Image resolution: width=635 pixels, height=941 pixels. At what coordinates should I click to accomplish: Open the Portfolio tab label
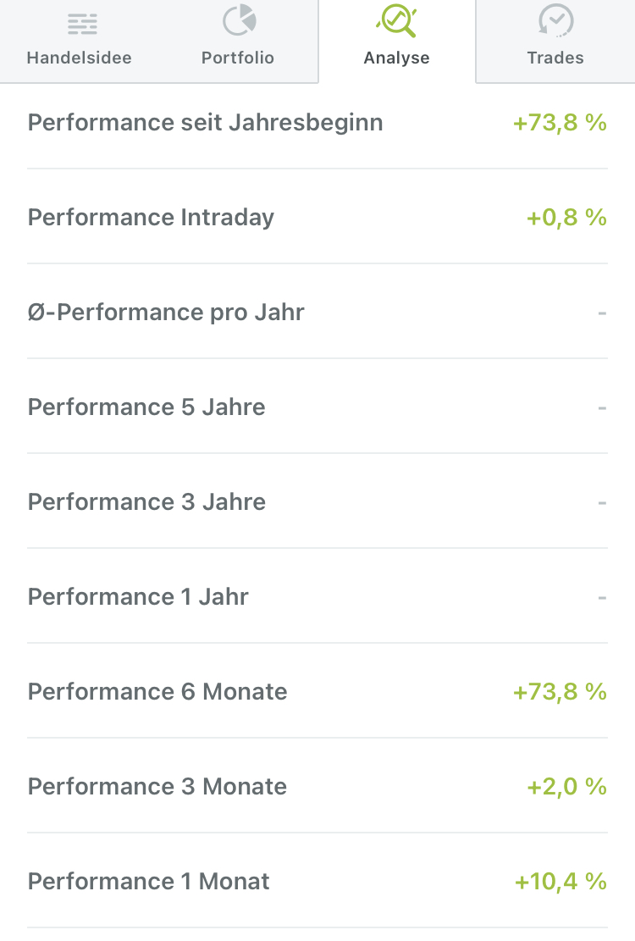coord(238,58)
